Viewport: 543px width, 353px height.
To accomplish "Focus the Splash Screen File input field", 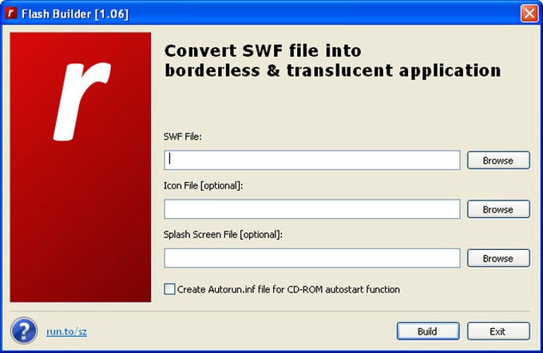I will [x=312, y=258].
